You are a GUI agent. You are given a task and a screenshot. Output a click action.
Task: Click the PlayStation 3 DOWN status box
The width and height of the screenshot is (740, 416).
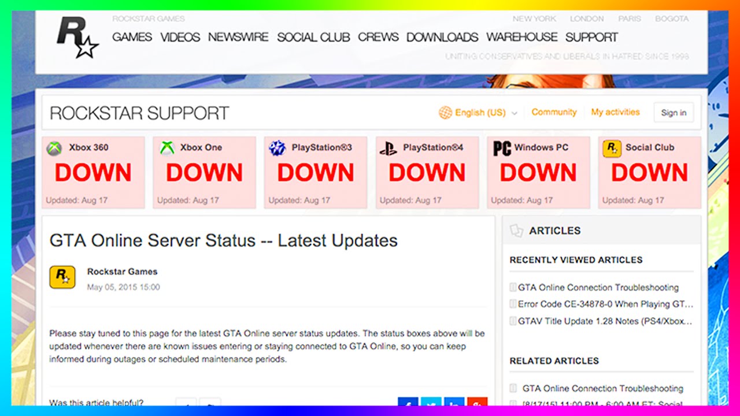pyautogui.click(x=316, y=172)
